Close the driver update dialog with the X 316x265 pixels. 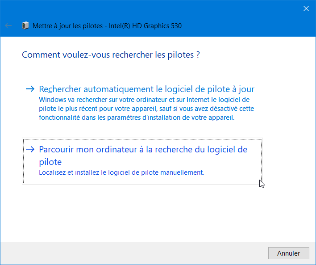pyautogui.click(x=306, y=8)
